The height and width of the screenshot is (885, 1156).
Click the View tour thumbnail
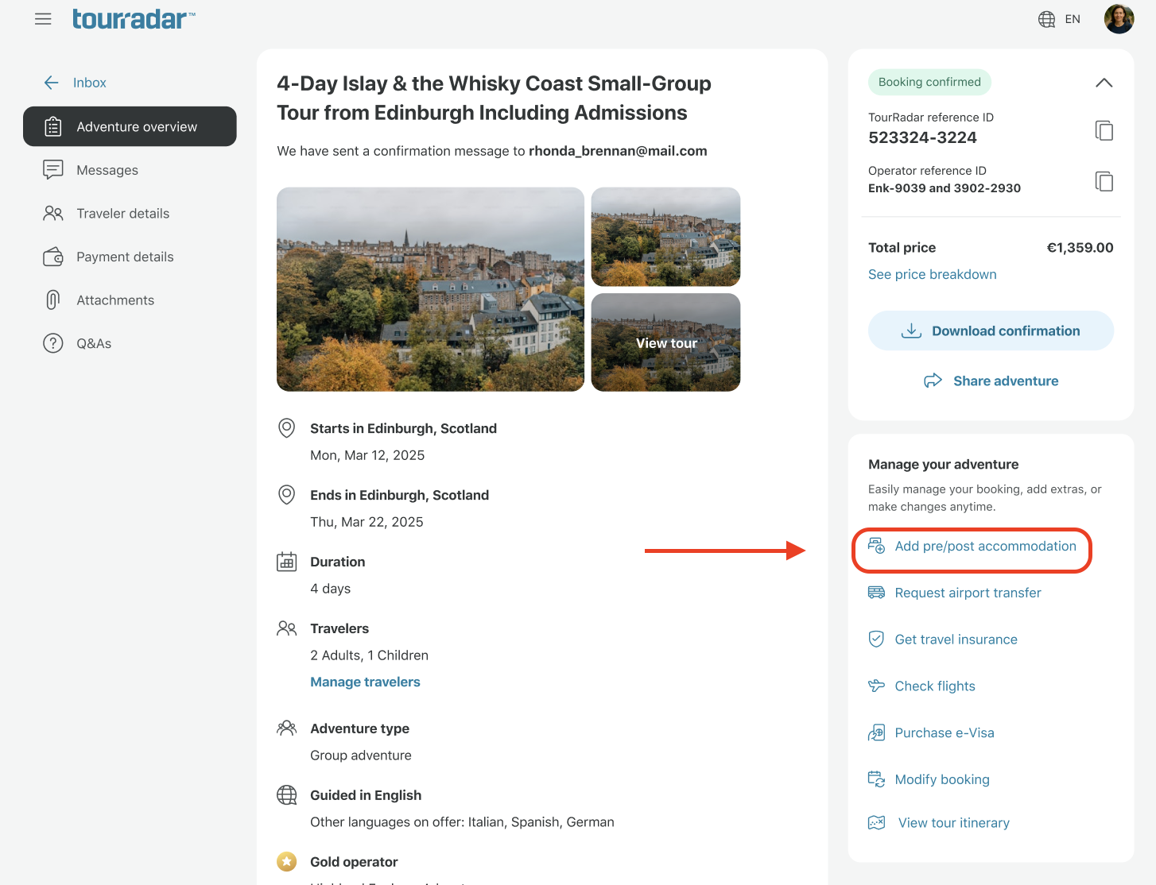coord(666,342)
